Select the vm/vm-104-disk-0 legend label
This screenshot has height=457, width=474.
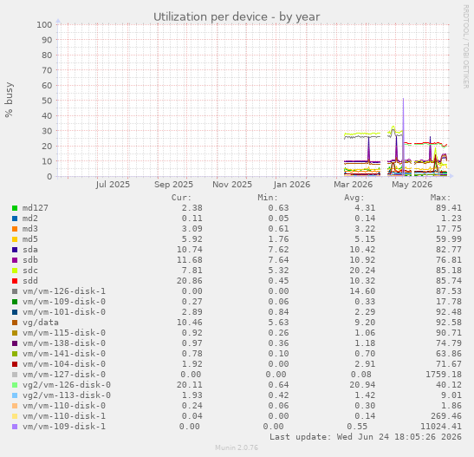tap(64, 364)
